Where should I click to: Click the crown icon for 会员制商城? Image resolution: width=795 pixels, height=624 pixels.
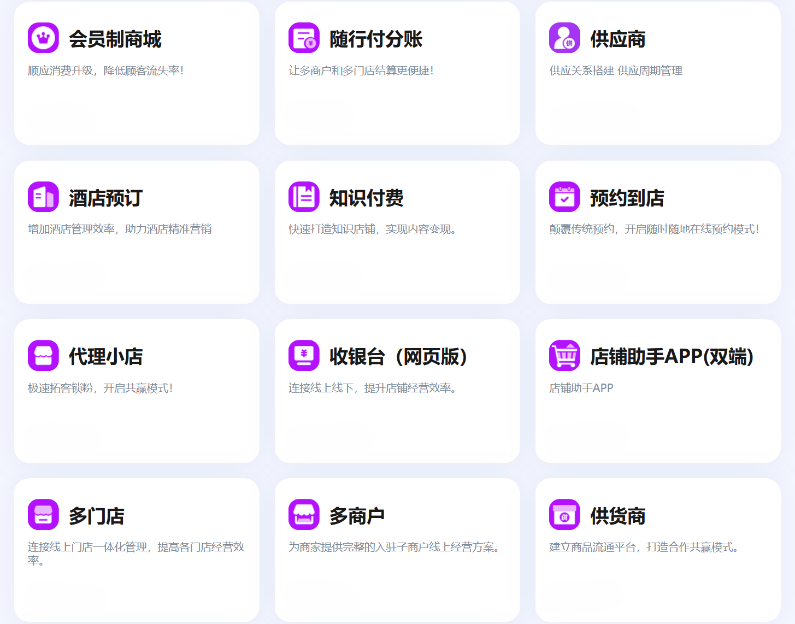pos(43,38)
